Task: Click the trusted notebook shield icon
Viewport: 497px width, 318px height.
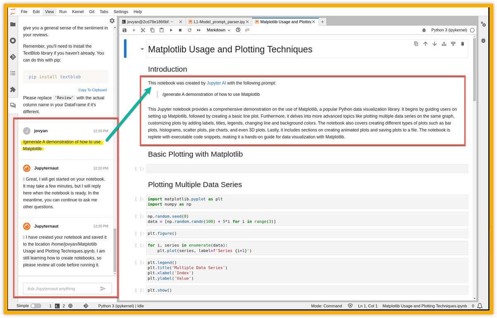Action: 350,306
